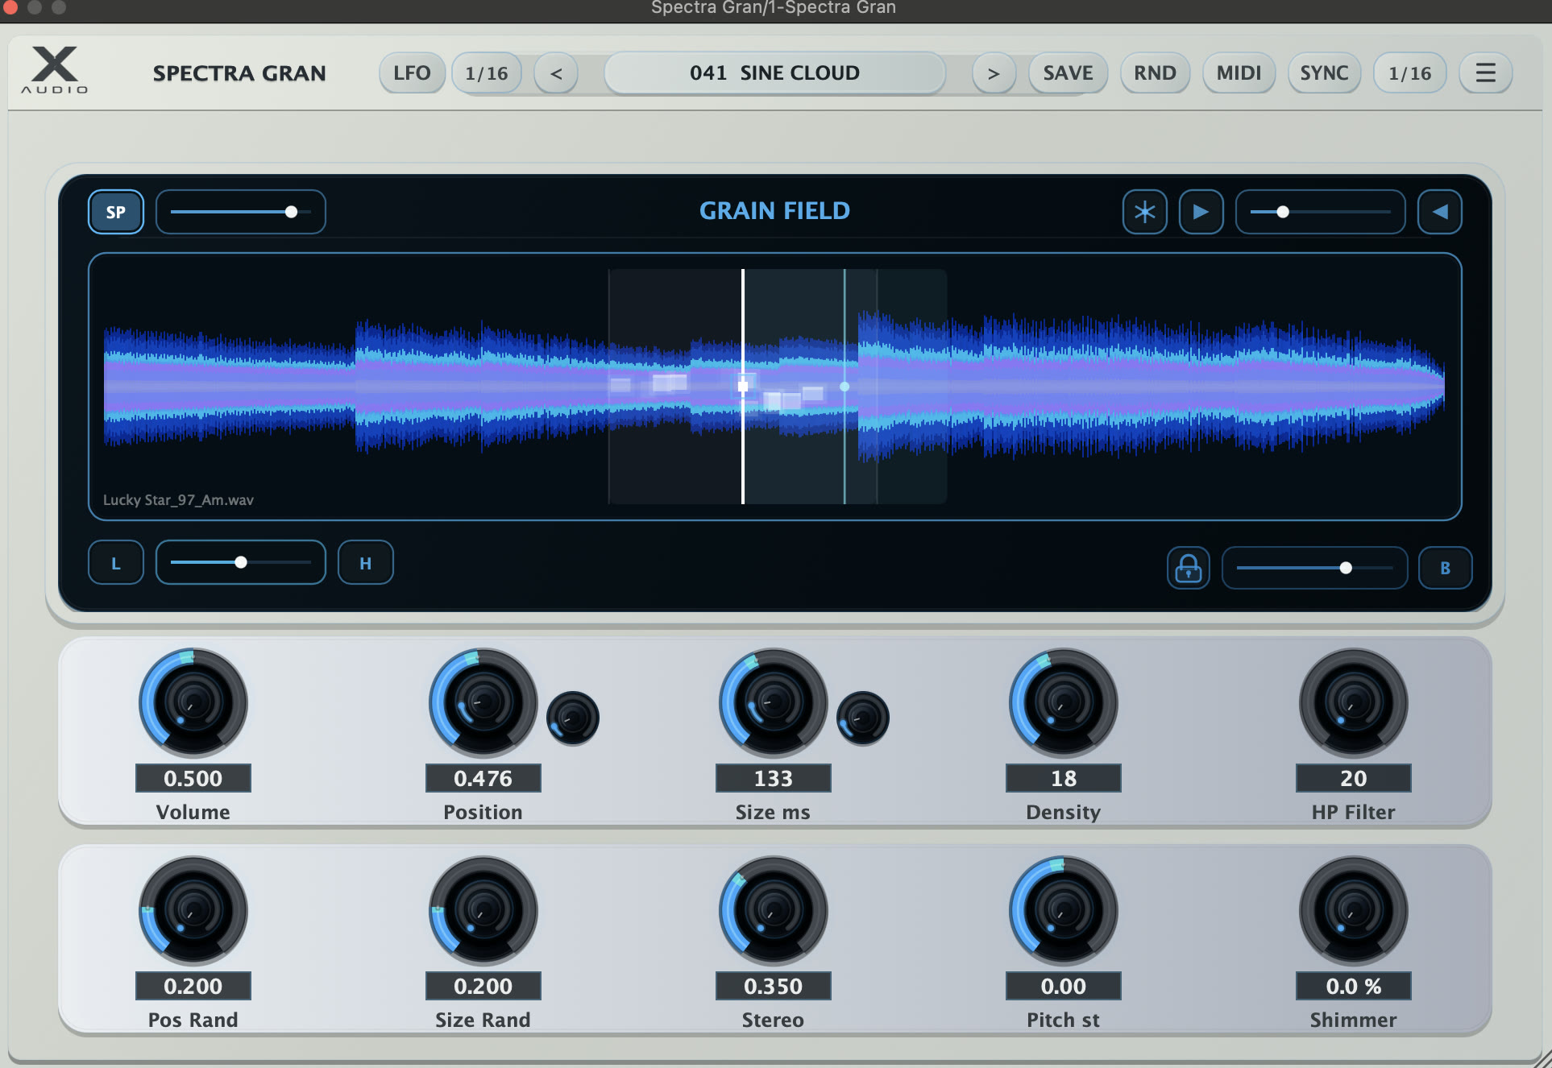
Task: Click the slider next to SP button
Action: click(241, 212)
